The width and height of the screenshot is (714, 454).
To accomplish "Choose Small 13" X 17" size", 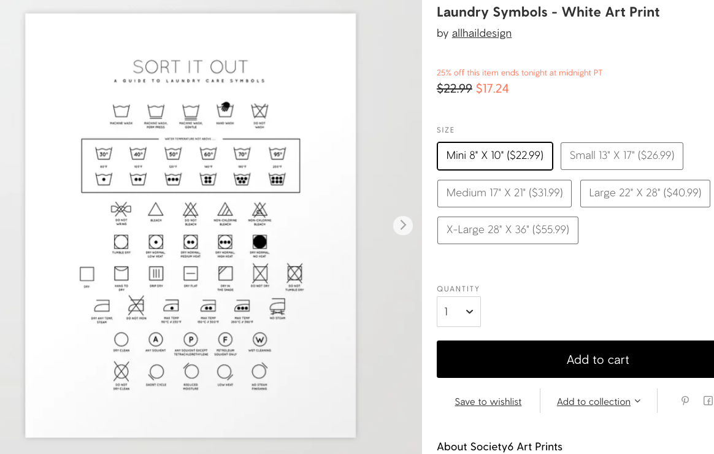I will pos(621,156).
